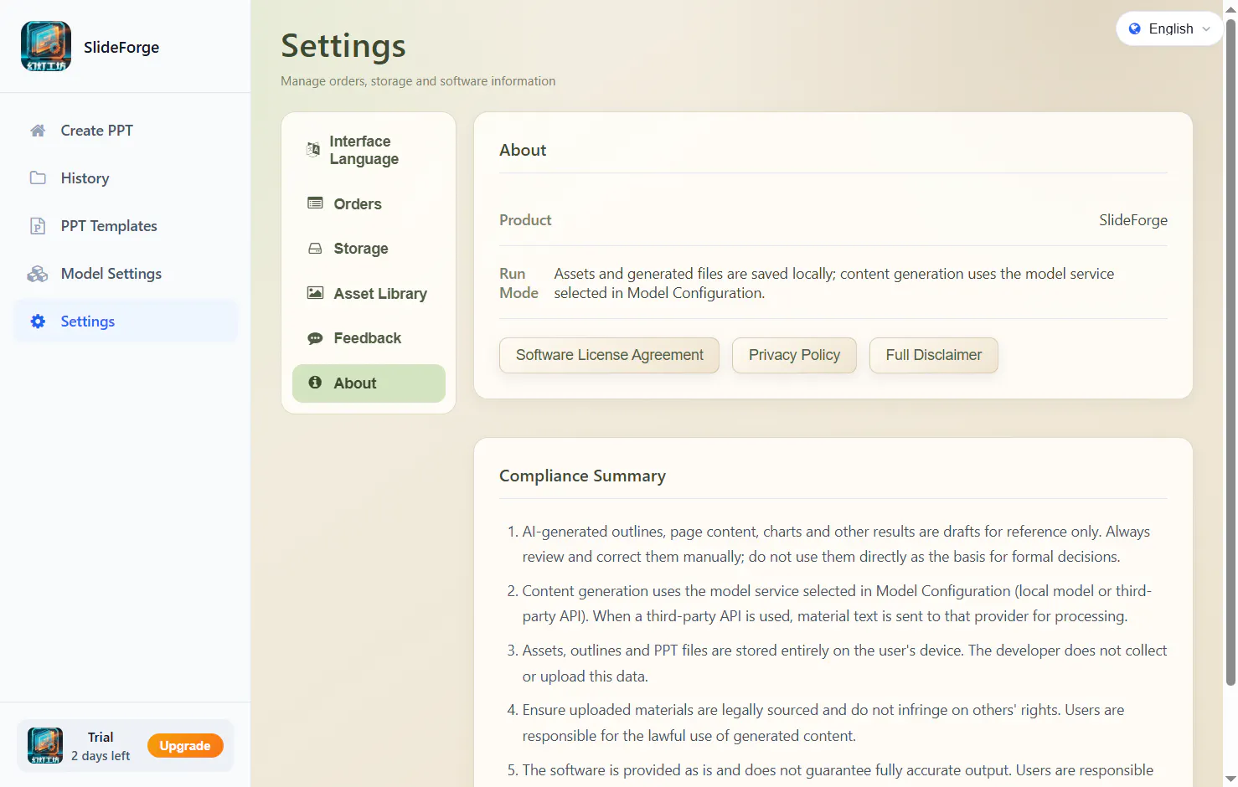The image size is (1238, 787).
Task: Open the Orders settings tab
Action: point(369,204)
